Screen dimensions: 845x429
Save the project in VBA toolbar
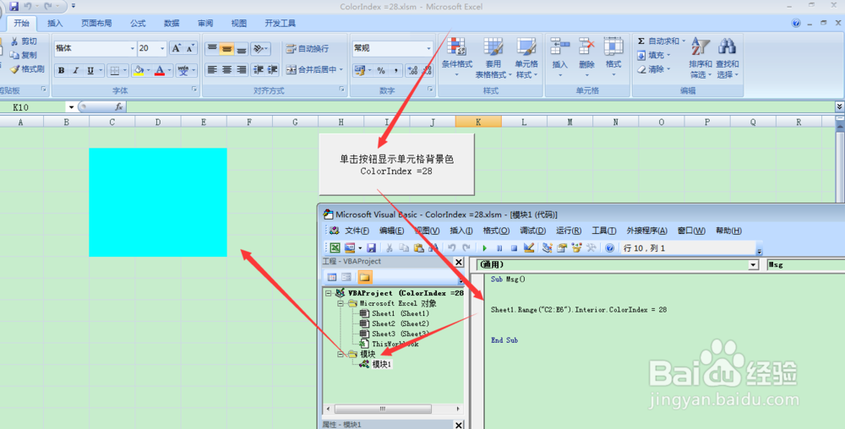(371, 248)
